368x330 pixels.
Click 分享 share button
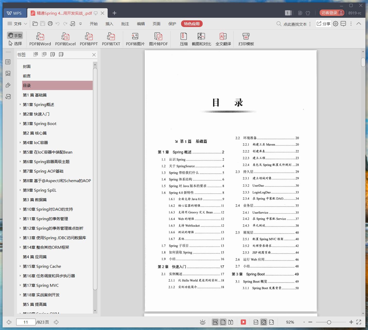[x=323, y=24]
